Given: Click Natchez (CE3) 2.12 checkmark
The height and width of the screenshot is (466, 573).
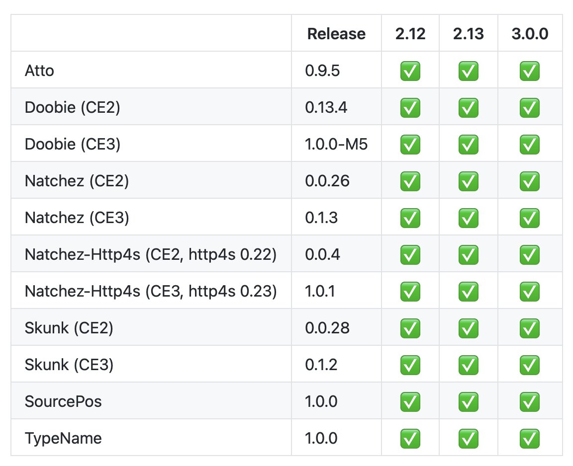Looking at the screenshot, I should (410, 218).
